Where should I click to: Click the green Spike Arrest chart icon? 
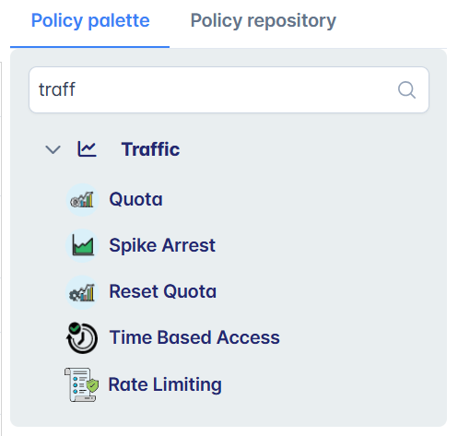[82, 245]
